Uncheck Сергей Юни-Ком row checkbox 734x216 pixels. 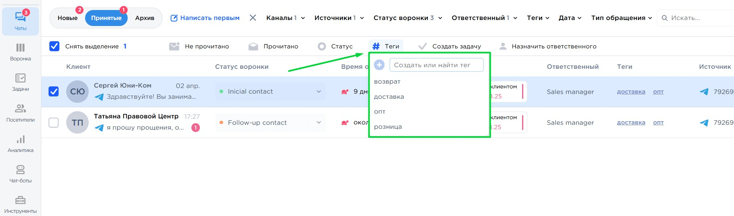pyautogui.click(x=53, y=92)
